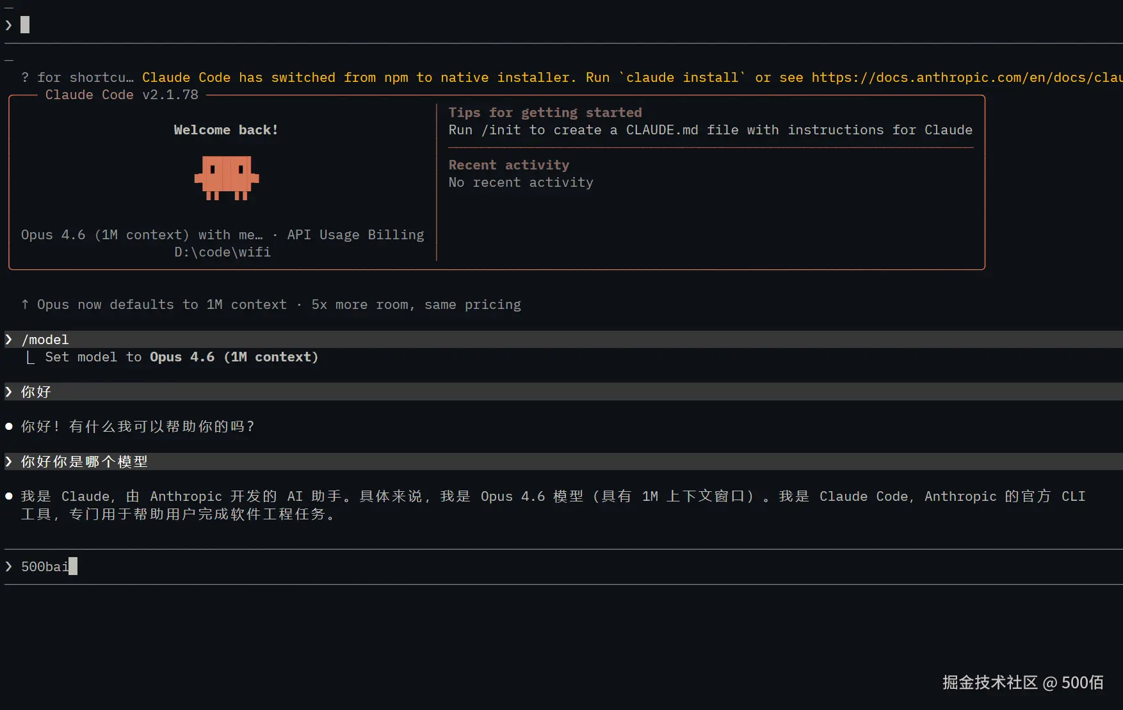Click the "No recent activity" text
This screenshot has height=710, width=1123.
(x=521, y=182)
